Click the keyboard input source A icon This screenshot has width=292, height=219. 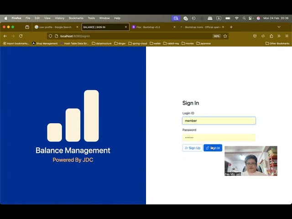coord(219,18)
